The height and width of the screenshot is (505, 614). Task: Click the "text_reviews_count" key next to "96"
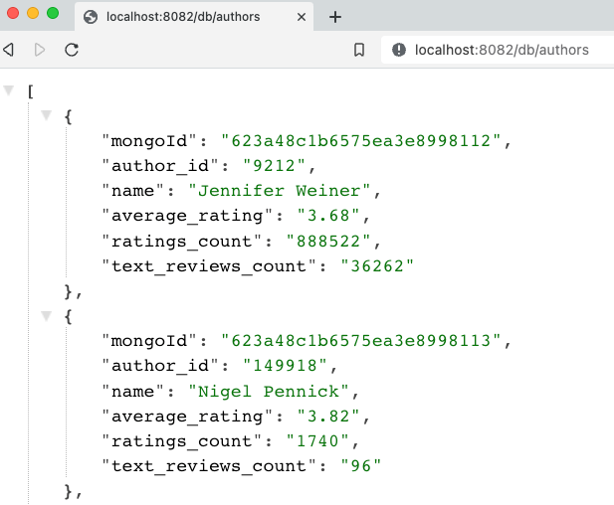point(209,466)
